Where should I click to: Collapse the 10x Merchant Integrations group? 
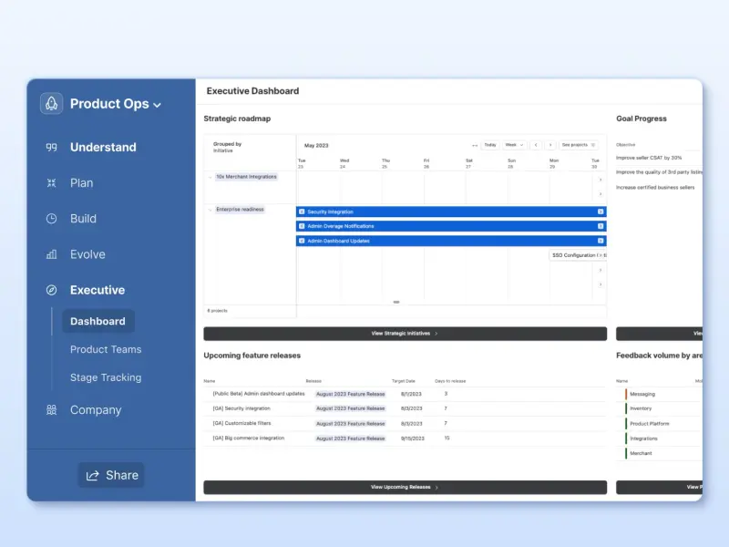[210, 177]
